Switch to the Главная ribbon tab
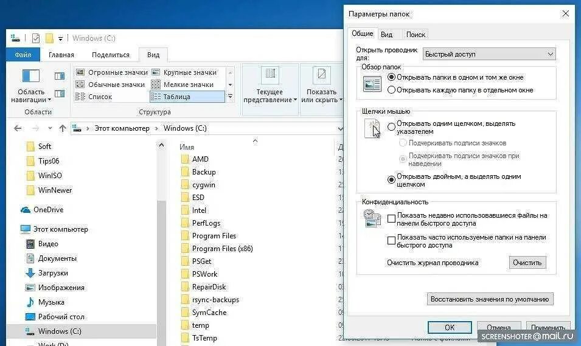Viewport: 581px width, 346px height. [61, 55]
